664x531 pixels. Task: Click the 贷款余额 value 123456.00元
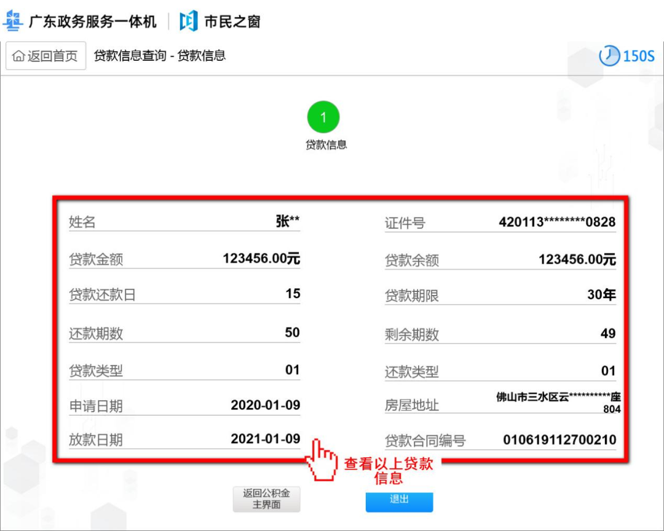click(x=577, y=259)
